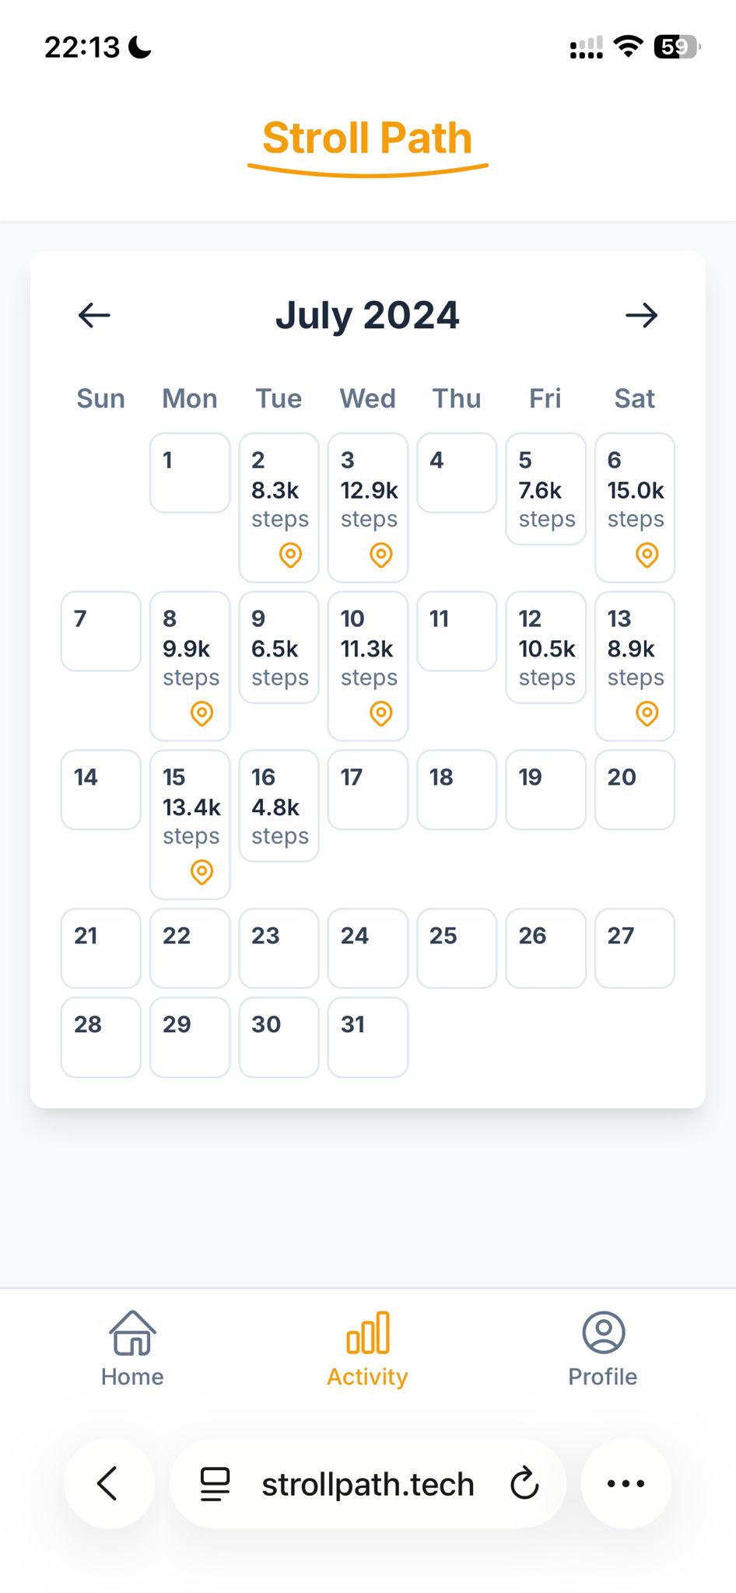Select the July 25 day cell
The width and height of the screenshot is (736, 1593).
point(457,947)
